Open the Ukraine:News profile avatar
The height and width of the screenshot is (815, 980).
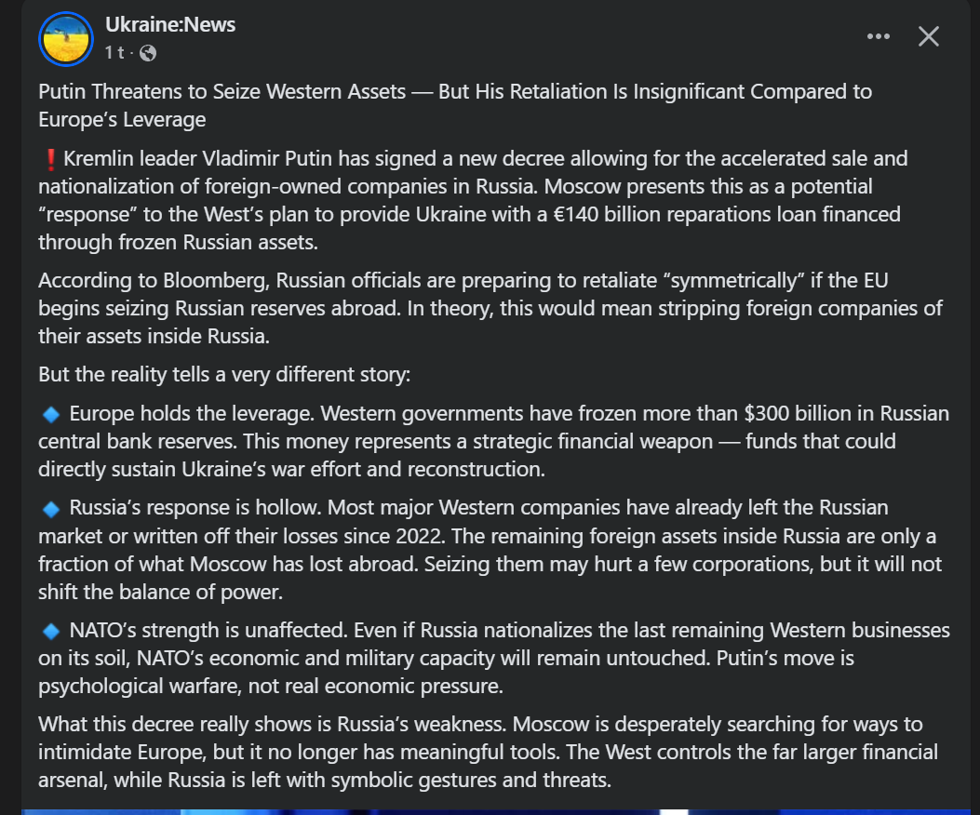65,38
